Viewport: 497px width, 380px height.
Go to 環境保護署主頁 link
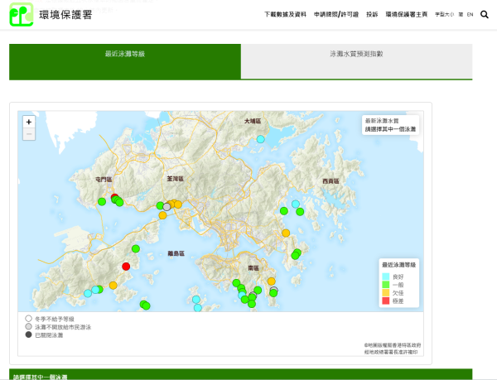click(x=407, y=15)
